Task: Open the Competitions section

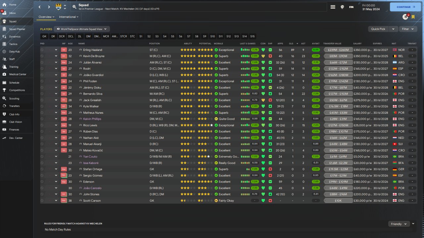Action: pos(17,90)
